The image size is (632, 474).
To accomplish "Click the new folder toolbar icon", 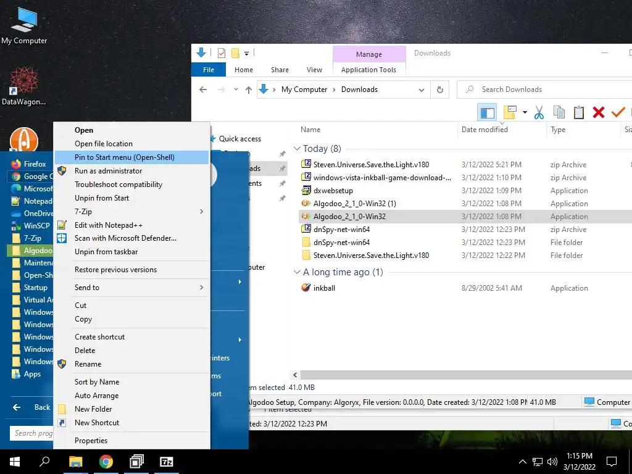I will coord(510,112).
